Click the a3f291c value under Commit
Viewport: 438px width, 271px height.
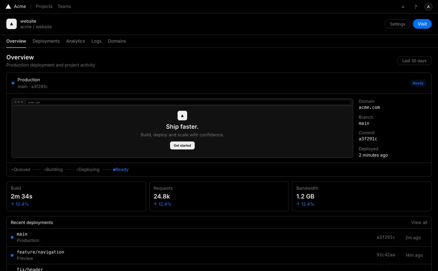(368, 139)
